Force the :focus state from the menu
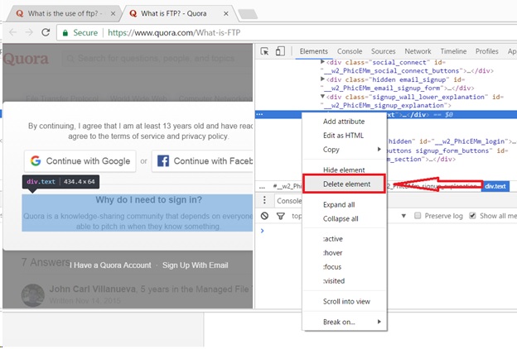Viewport: 517px width, 349px height. pos(344,266)
